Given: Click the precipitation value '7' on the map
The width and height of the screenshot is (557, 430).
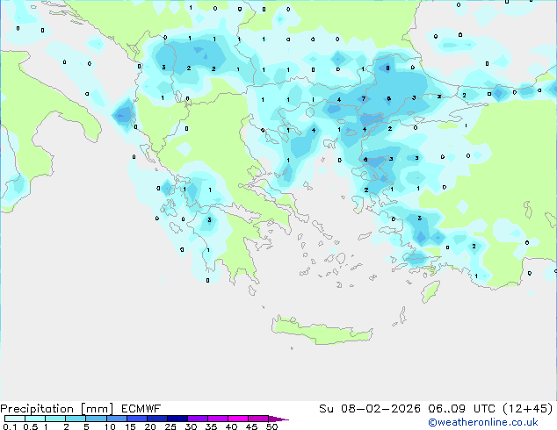Looking at the screenshot, I should (364, 98).
